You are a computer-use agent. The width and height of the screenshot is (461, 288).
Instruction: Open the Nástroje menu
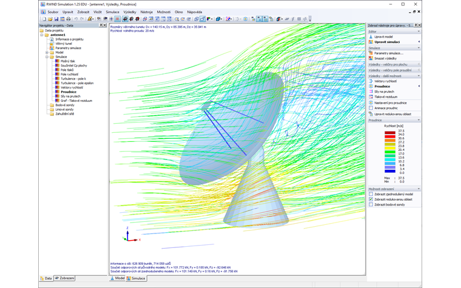pos(146,12)
